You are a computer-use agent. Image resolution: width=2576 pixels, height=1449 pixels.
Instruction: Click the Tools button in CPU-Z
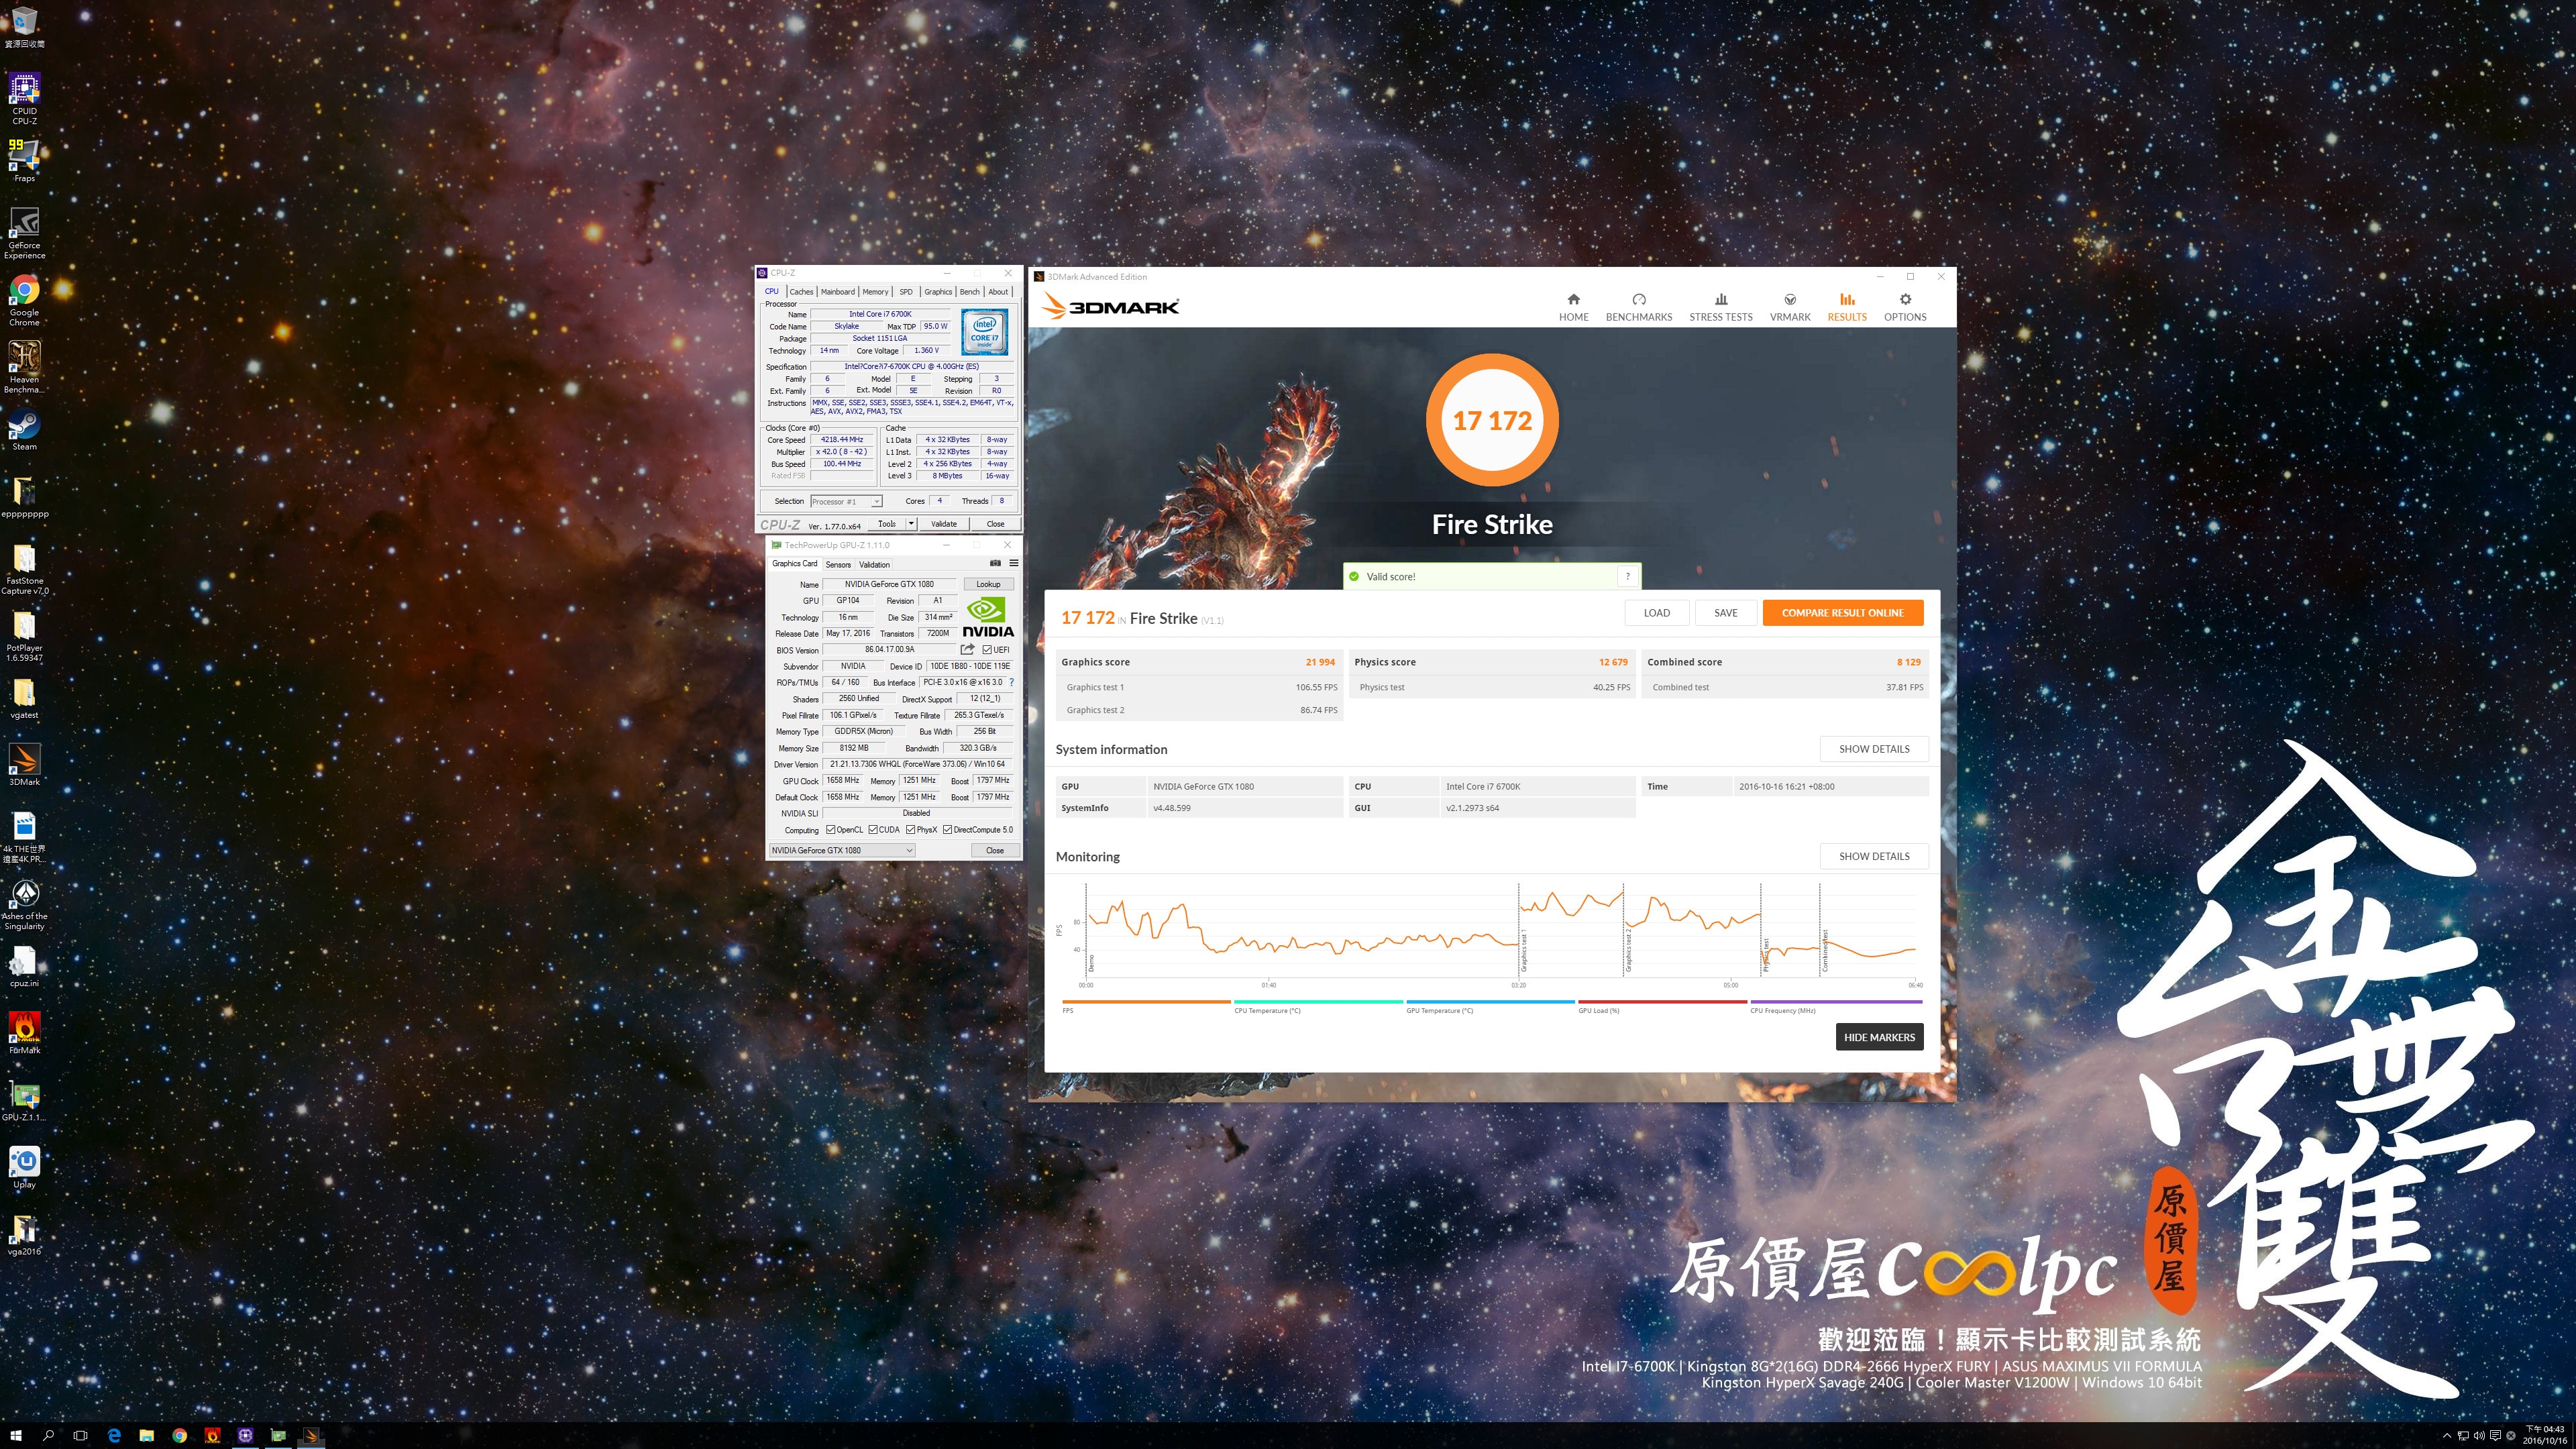click(886, 523)
